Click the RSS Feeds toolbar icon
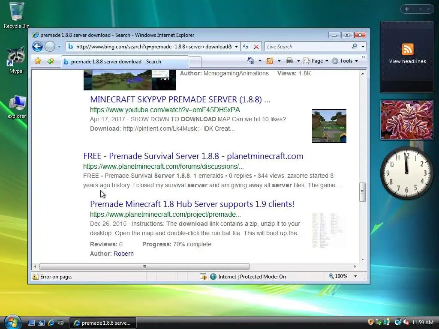The width and height of the screenshot is (439, 329). pyautogui.click(x=270, y=61)
